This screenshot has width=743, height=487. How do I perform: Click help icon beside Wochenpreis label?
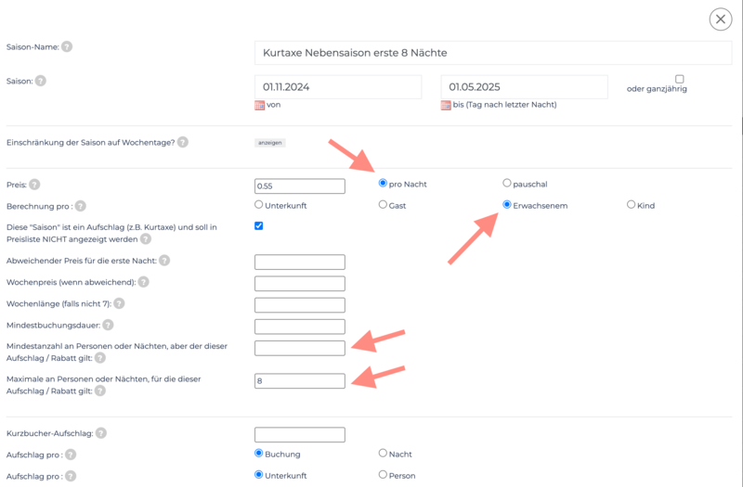[143, 282]
